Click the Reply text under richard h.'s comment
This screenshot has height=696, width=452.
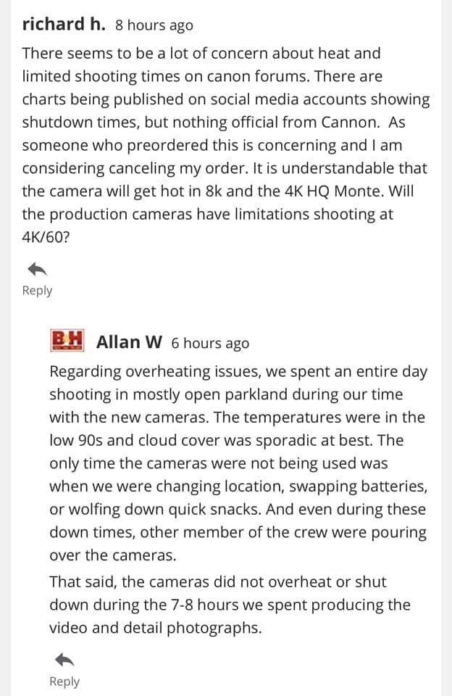coord(37,291)
